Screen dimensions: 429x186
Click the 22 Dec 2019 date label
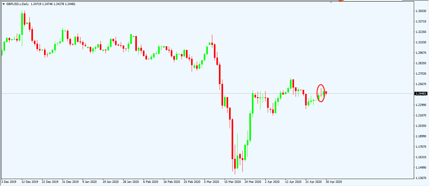(50, 182)
